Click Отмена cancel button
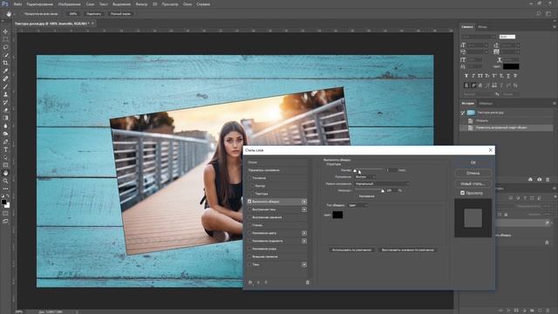 pyautogui.click(x=473, y=173)
